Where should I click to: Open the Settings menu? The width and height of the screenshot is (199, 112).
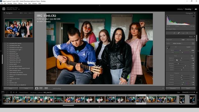tap(21, 3)
